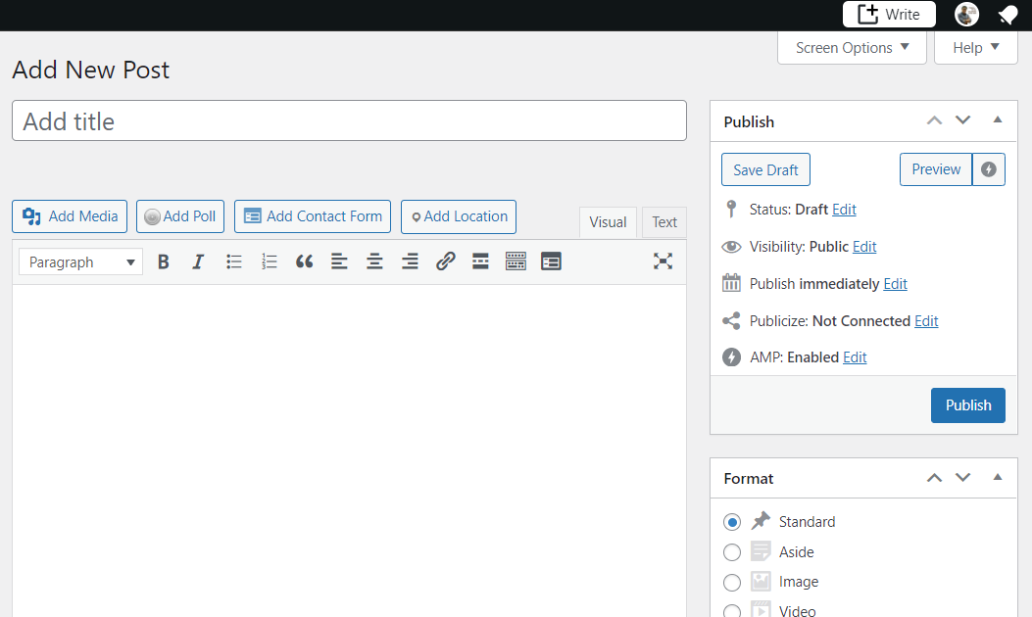Select the Video post format
The height and width of the screenshot is (617, 1032).
pyautogui.click(x=732, y=610)
